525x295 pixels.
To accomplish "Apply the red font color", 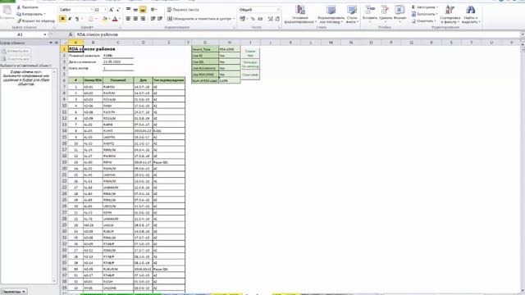I will click(x=115, y=19).
